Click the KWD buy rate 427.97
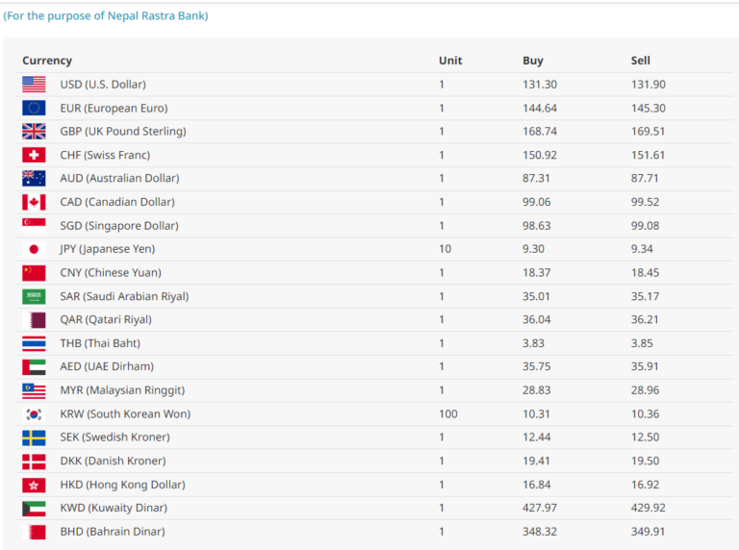This screenshot has width=739, height=550. 539,508
